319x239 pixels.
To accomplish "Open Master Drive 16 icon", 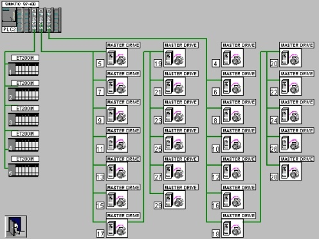I will (232, 200).
